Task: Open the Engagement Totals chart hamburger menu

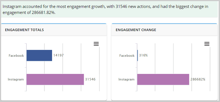Action: pyautogui.click(x=96, y=44)
